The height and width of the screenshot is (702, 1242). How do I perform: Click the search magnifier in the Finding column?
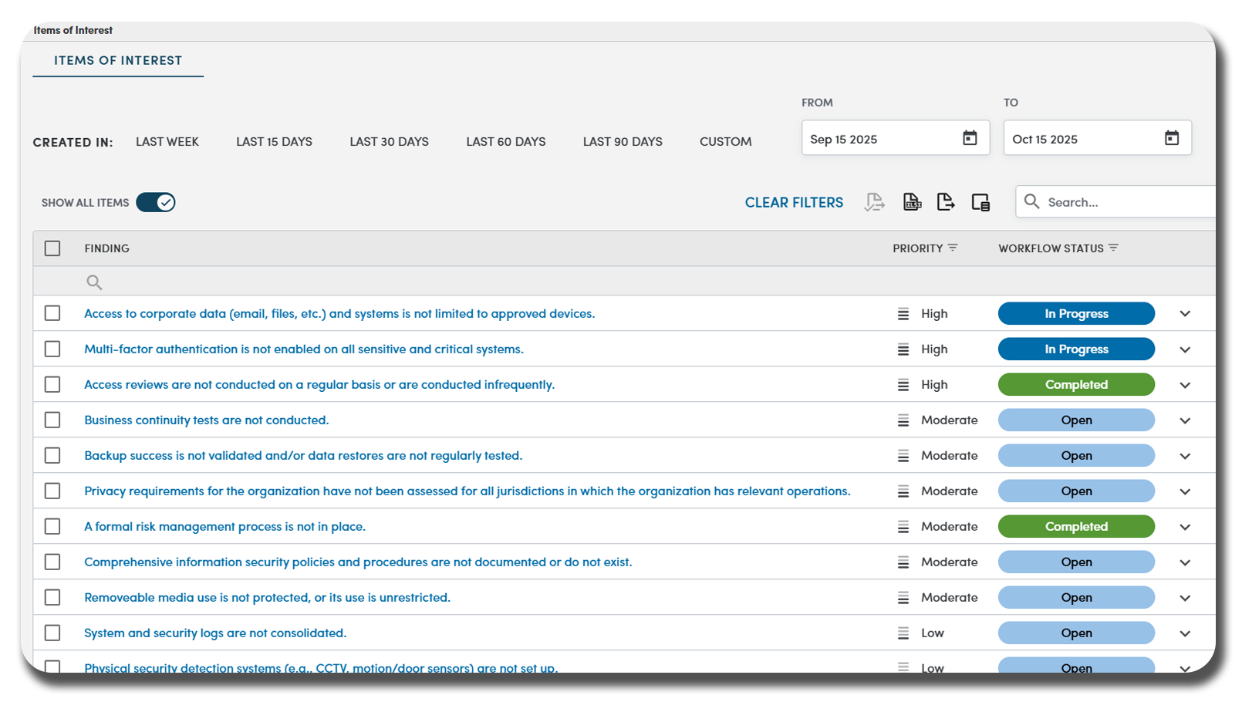pyautogui.click(x=94, y=282)
